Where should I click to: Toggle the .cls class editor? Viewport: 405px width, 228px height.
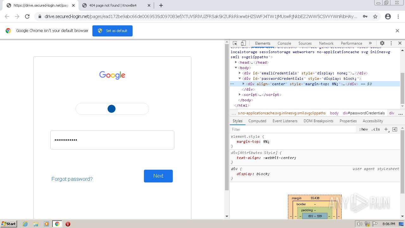point(376,129)
